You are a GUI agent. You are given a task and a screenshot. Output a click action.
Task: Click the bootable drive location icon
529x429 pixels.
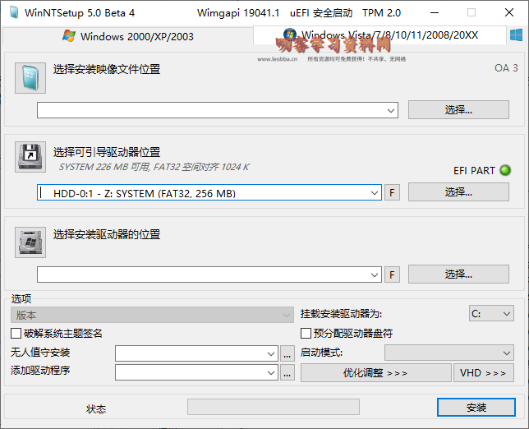tap(30, 156)
